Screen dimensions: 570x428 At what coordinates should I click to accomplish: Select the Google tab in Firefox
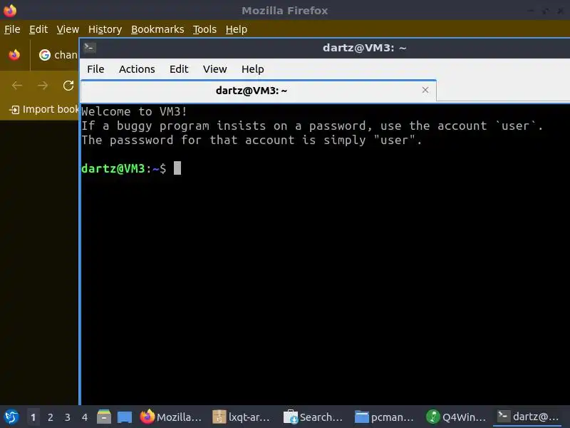pyautogui.click(x=58, y=55)
